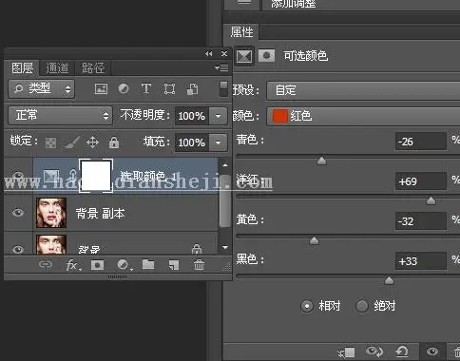This screenshot has height=361, width=460.
Task: Click the 洋红 magenta slider handle
Action: [431, 200]
